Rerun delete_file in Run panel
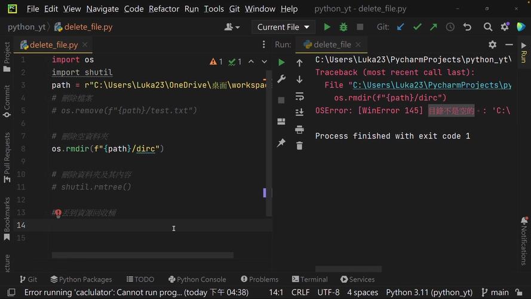531x299 pixels. coord(281,62)
